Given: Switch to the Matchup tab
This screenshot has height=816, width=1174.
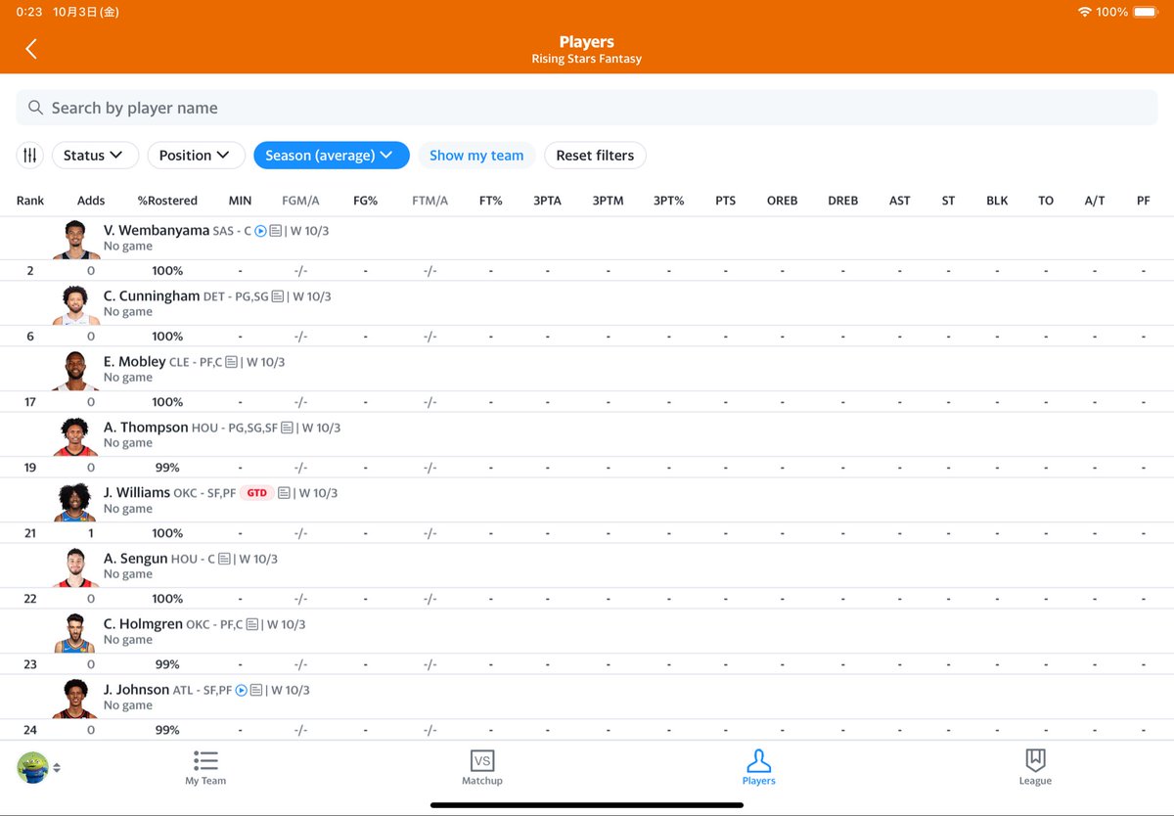Looking at the screenshot, I should click(x=482, y=768).
